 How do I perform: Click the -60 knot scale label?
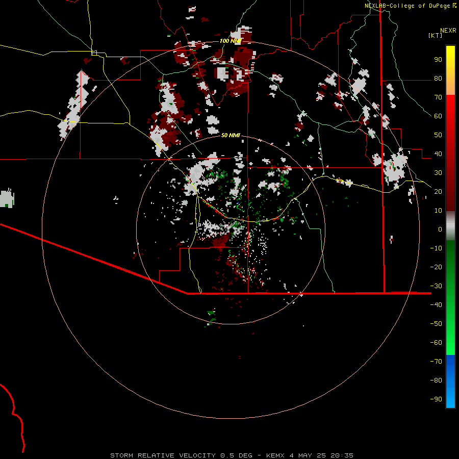(x=436, y=343)
